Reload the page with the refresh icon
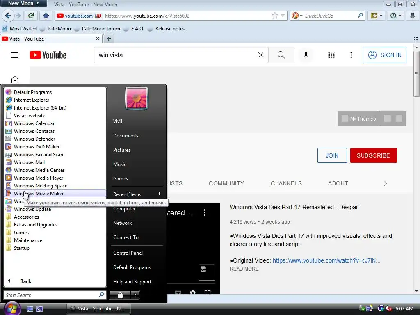Viewport: 420px width, 315px height. [31, 16]
